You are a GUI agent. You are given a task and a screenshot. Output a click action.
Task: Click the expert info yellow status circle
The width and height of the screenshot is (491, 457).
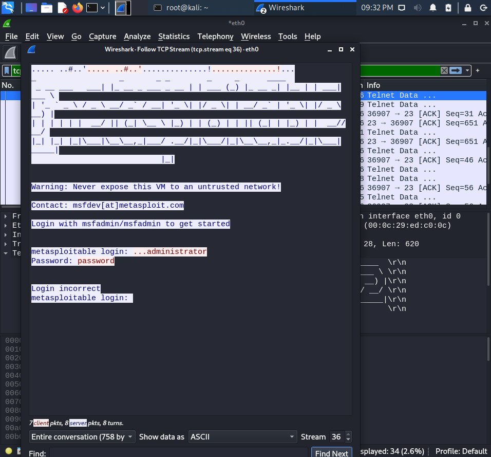coord(9,451)
